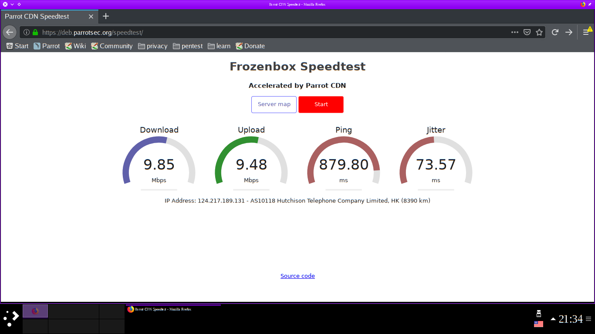The height and width of the screenshot is (334, 595).
Task: Open the Firefox hamburger menu
Action: (x=586, y=32)
